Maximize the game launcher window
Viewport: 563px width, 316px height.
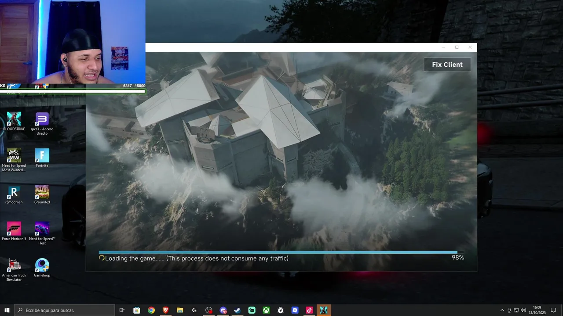457,47
